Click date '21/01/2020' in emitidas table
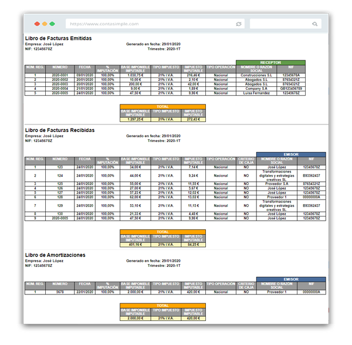This screenshot has width=352, height=345. pyautogui.click(x=85, y=89)
